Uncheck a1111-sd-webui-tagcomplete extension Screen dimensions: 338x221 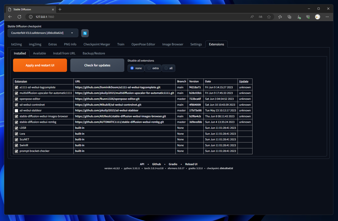pyautogui.click(x=16, y=87)
